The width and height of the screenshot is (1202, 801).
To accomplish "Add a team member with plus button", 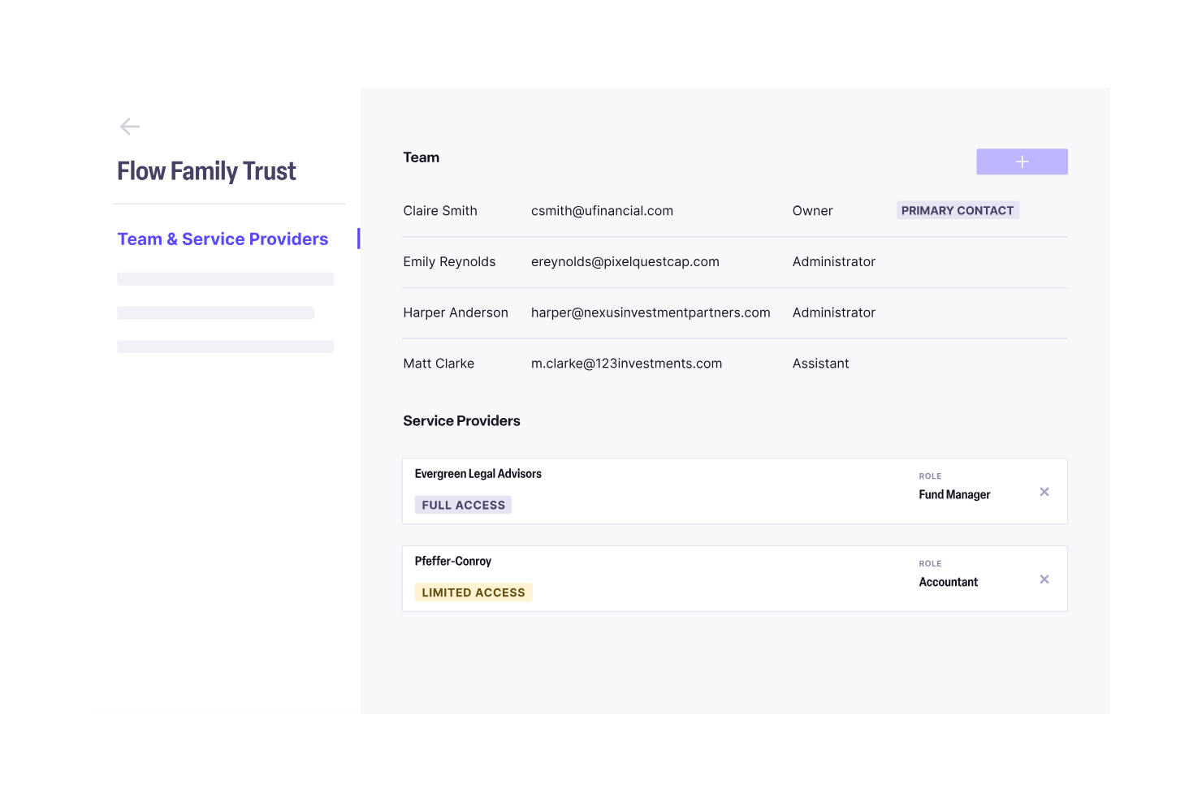I will 1022,161.
